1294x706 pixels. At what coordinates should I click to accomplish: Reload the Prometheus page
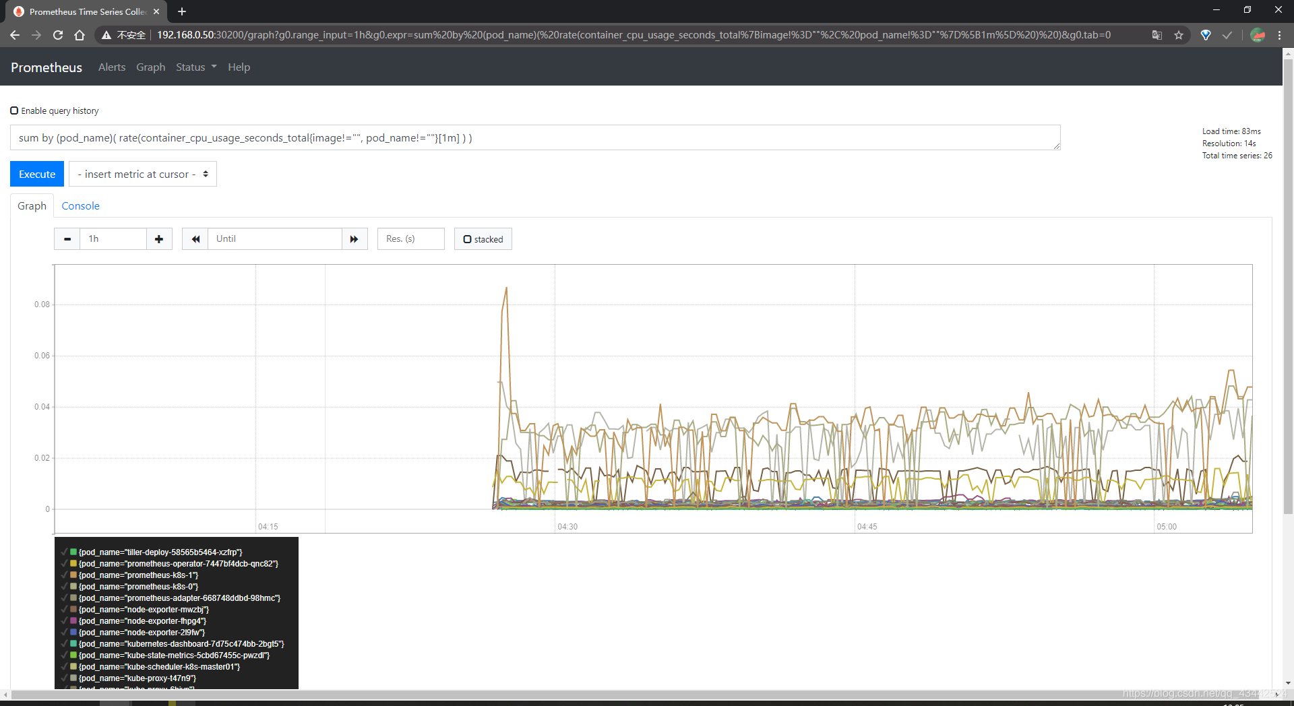pos(57,35)
